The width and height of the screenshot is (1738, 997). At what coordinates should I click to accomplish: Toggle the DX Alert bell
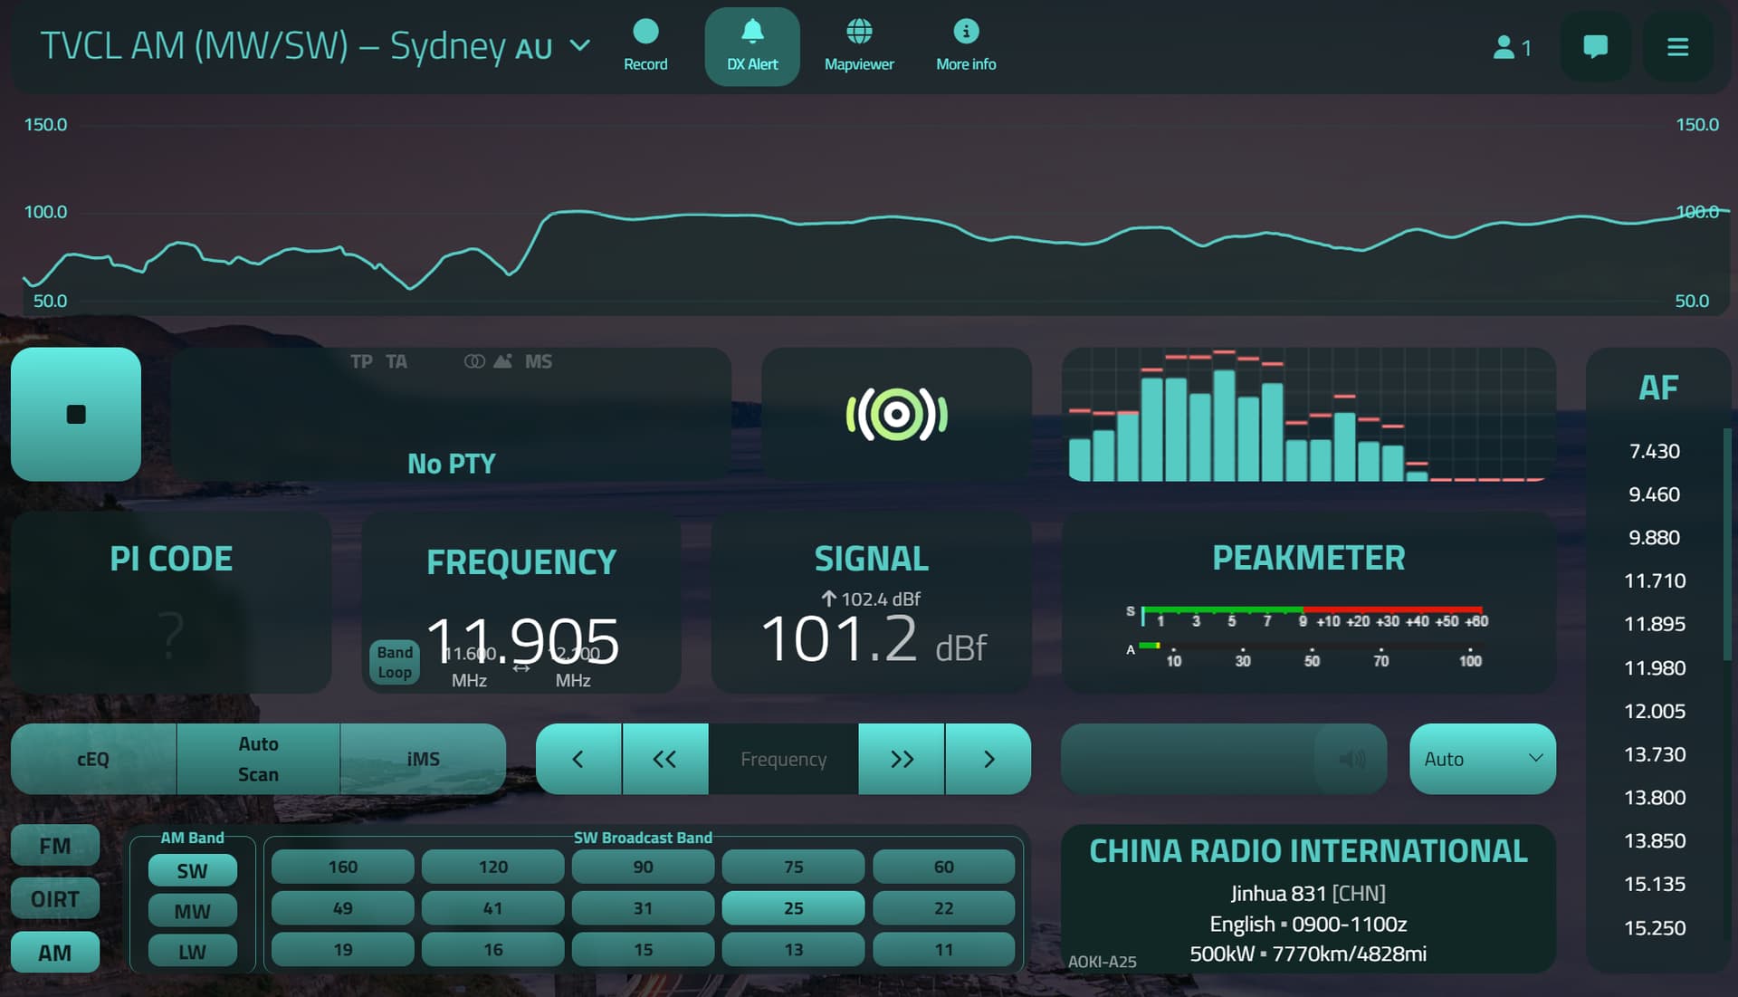(x=751, y=45)
